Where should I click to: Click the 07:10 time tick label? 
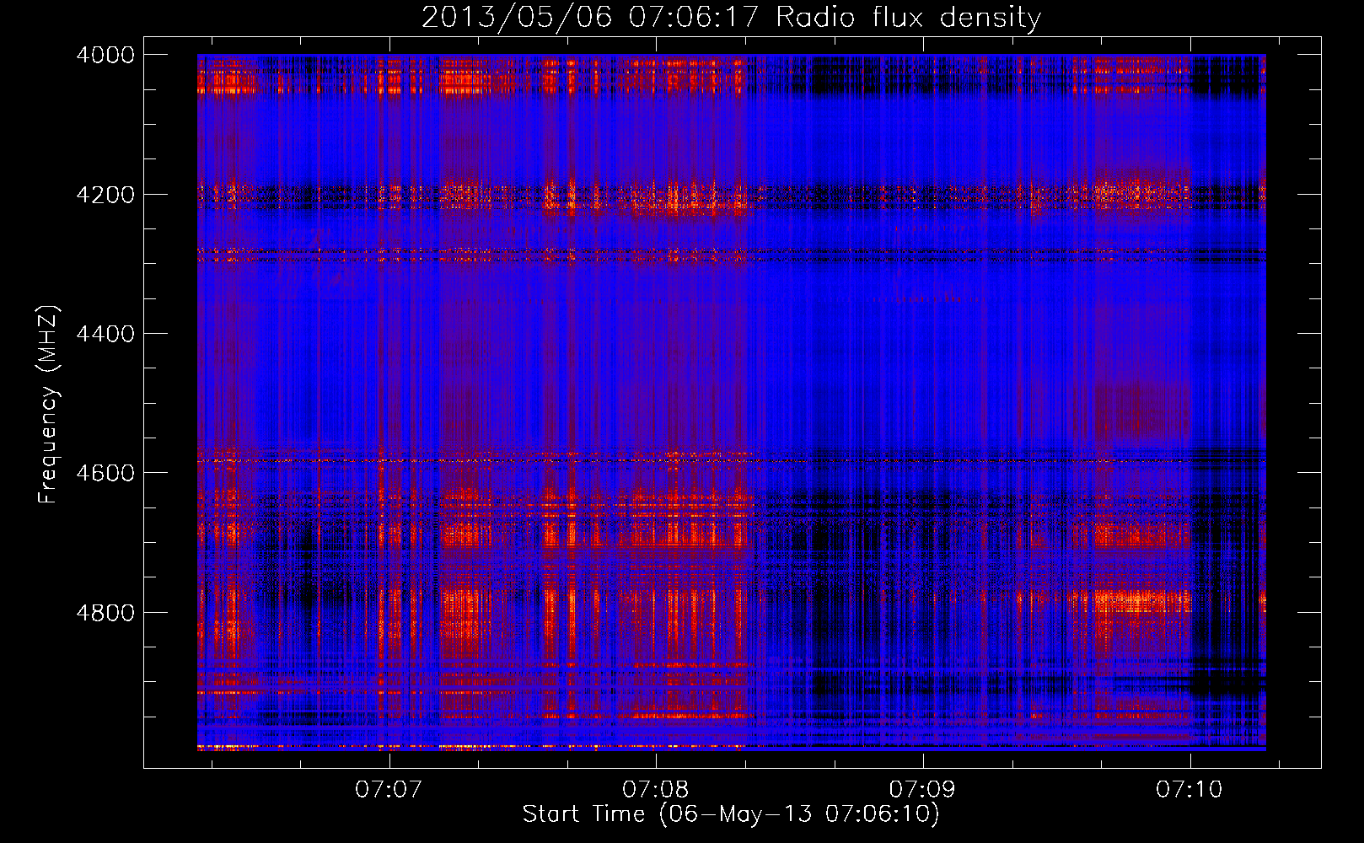click(1189, 789)
